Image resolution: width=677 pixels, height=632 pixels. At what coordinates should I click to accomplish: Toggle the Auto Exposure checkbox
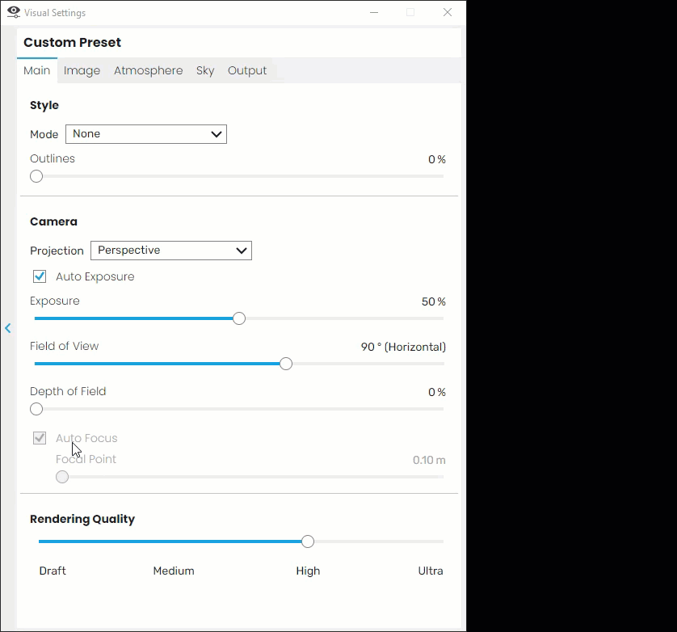40,276
